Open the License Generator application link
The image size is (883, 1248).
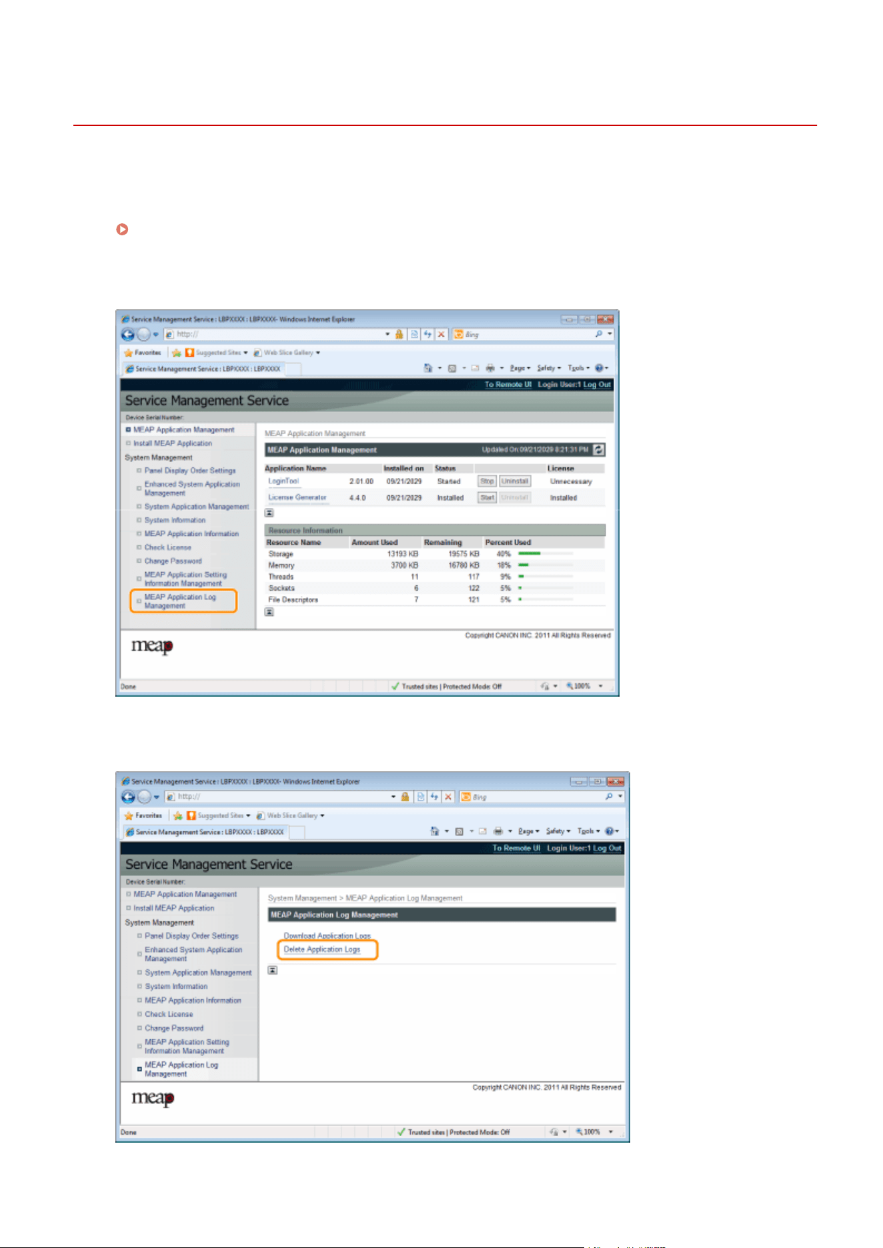click(x=297, y=497)
